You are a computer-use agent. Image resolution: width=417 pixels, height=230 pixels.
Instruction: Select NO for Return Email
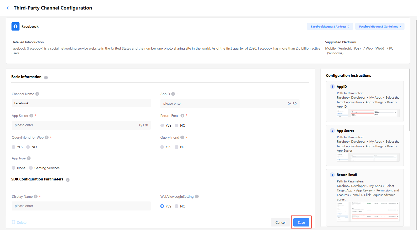point(176,125)
